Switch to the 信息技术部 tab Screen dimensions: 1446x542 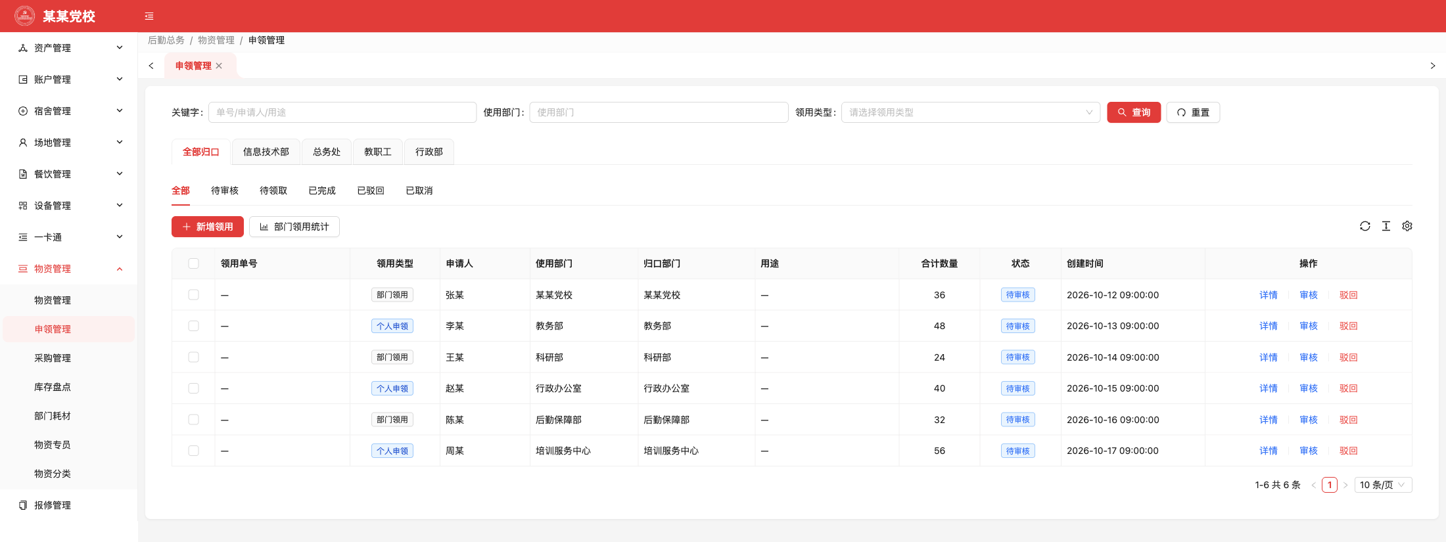266,152
